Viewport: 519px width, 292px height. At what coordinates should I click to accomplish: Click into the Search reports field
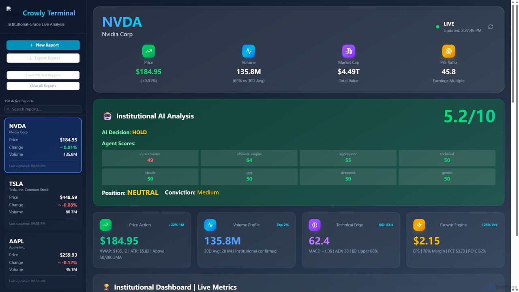(43, 109)
